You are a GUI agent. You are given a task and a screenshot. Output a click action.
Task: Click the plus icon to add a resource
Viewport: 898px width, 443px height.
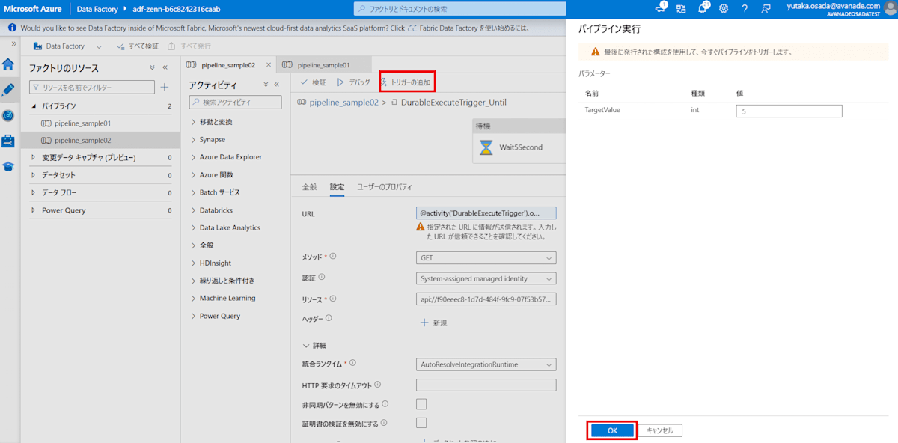point(165,88)
